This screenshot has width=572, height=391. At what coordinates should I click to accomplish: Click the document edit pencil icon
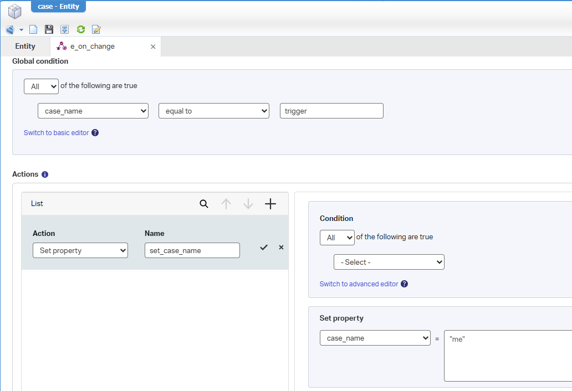coord(96,29)
